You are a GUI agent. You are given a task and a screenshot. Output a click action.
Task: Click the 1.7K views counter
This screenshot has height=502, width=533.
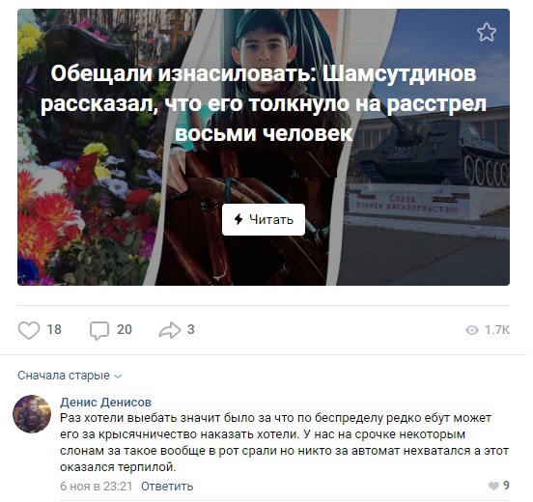pos(497,330)
